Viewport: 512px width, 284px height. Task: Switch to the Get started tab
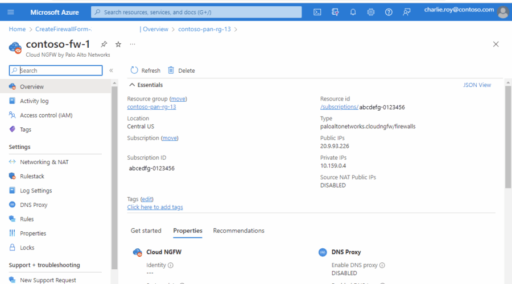pos(146,231)
